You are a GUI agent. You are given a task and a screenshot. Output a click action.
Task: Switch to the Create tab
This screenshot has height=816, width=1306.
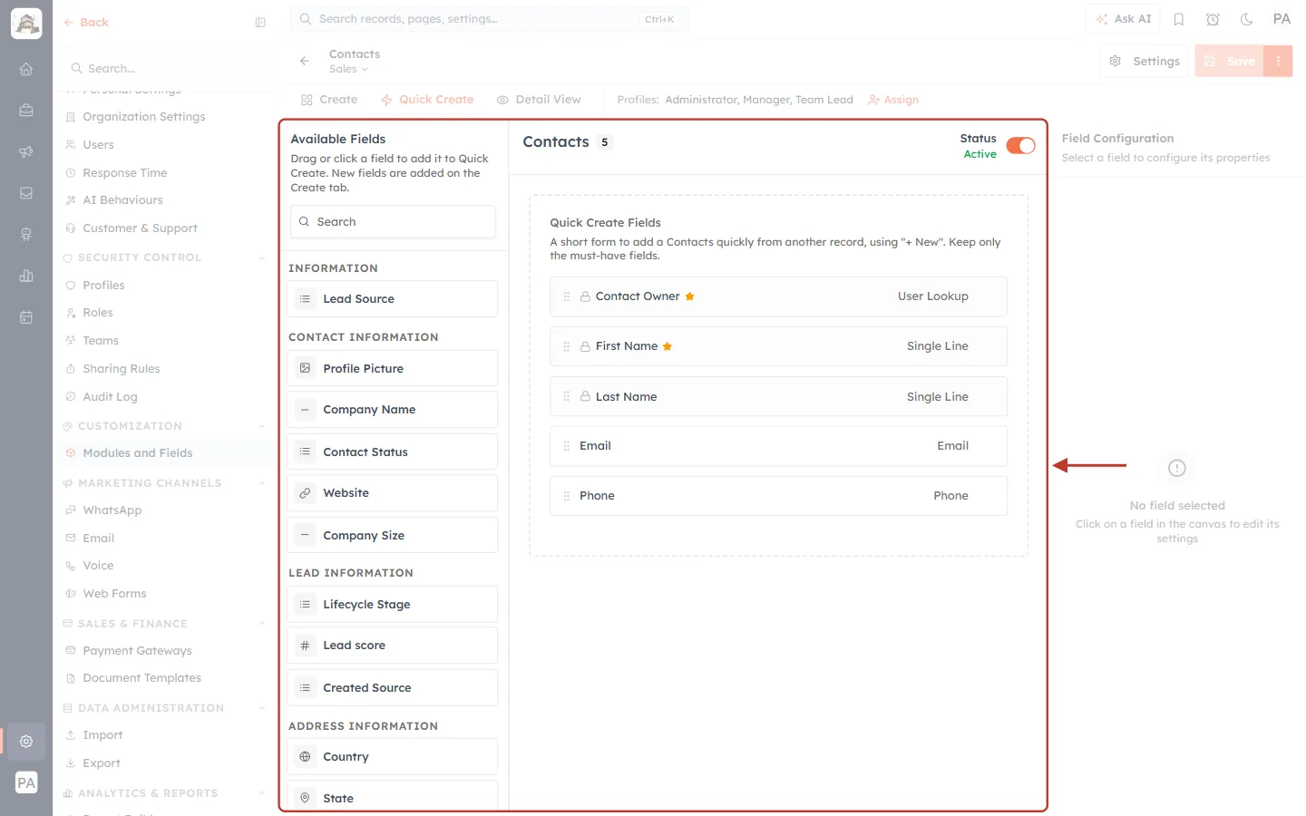329,100
